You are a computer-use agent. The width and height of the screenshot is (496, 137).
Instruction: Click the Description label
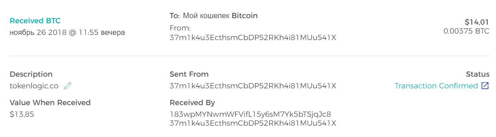31,74
